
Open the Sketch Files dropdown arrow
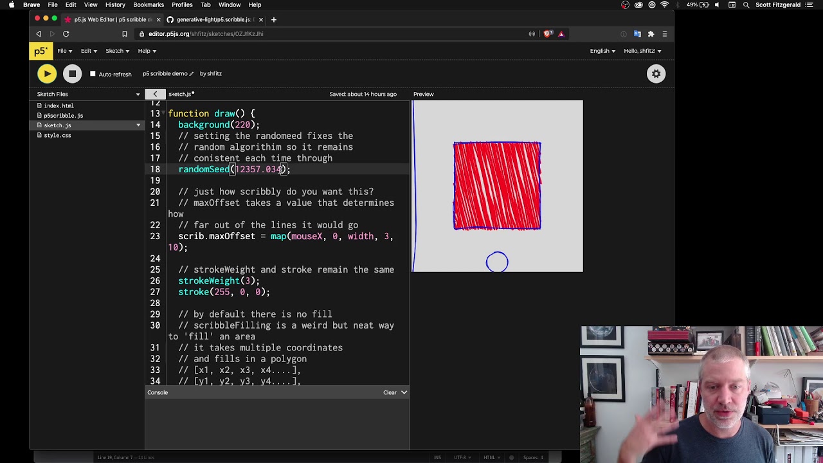pyautogui.click(x=138, y=95)
